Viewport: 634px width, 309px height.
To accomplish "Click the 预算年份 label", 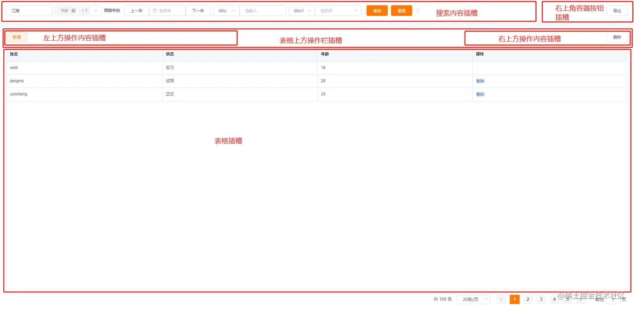I will coord(112,10).
